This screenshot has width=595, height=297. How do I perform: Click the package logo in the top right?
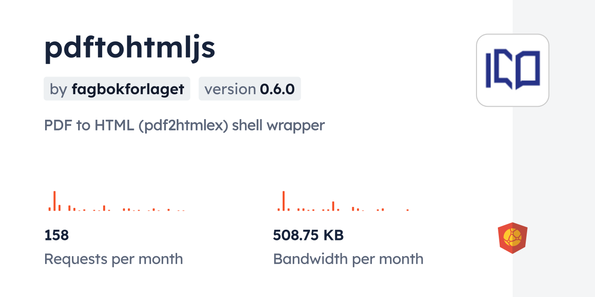point(512,70)
